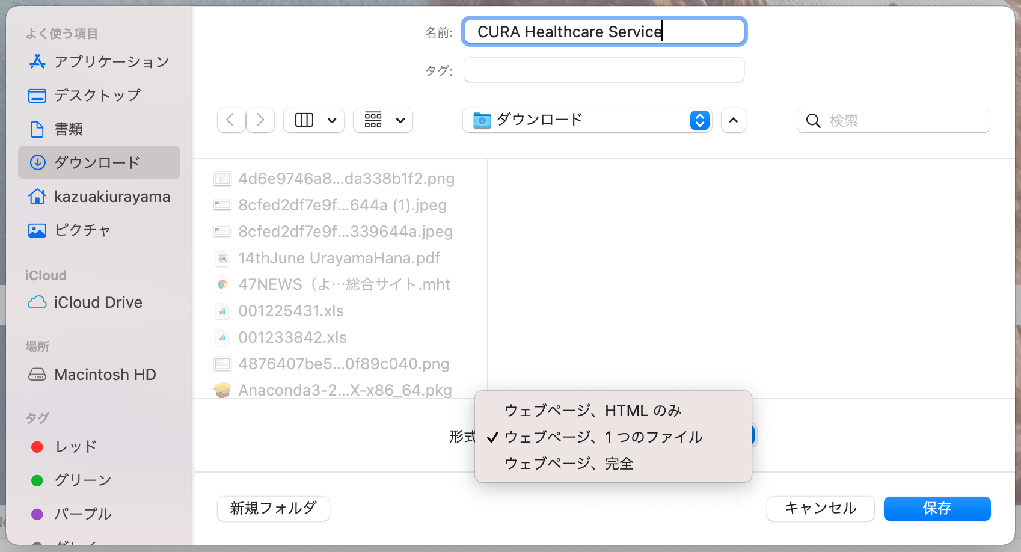Open the アプリケーション sidebar item

(x=111, y=61)
